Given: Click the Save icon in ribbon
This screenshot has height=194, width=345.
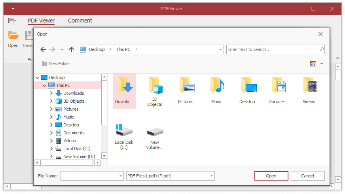Looking at the screenshot, I should pos(29,36).
